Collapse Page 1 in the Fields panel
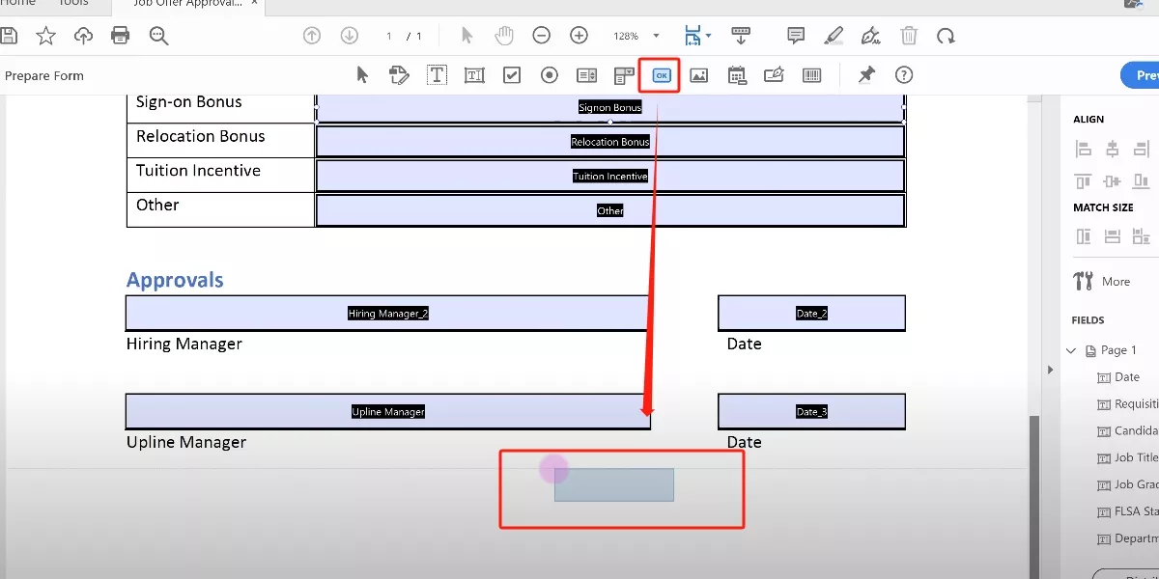The width and height of the screenshot is (1159, 579). pos(1070,349)
